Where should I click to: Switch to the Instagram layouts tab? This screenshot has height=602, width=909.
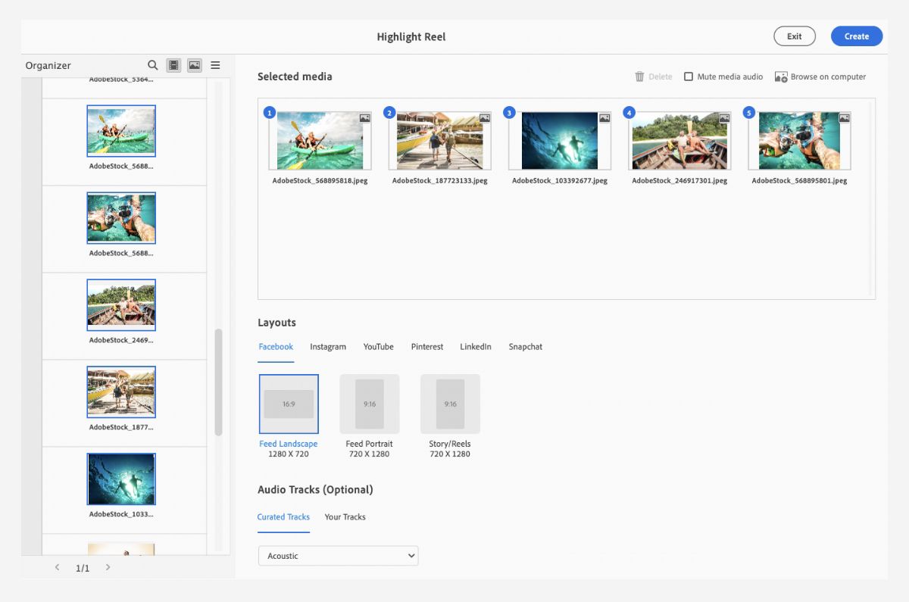tap(327, 346)
